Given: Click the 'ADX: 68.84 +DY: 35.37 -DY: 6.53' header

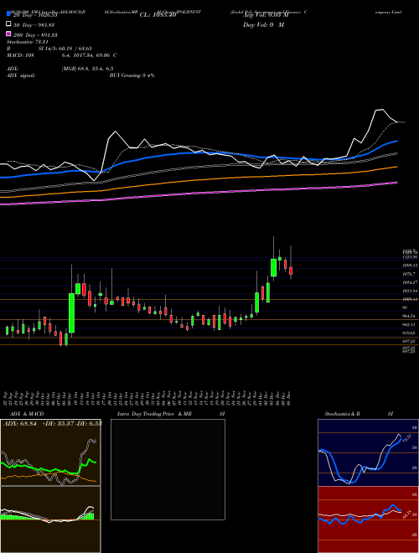Looking at the screenshot, I should 52,423.
